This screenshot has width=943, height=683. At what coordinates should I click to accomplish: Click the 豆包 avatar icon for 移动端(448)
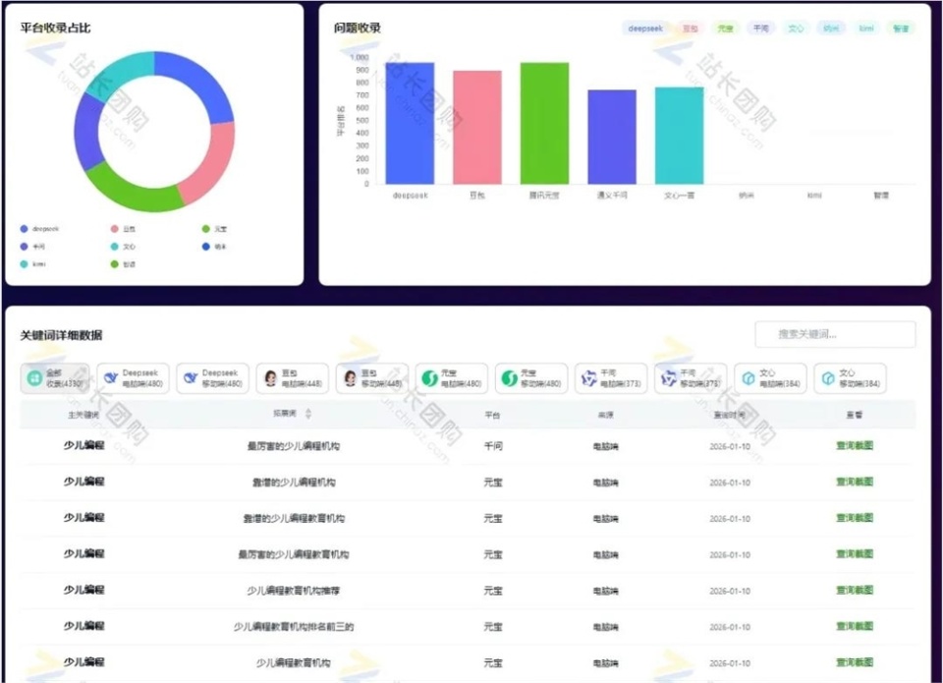(x=350, y=378)
